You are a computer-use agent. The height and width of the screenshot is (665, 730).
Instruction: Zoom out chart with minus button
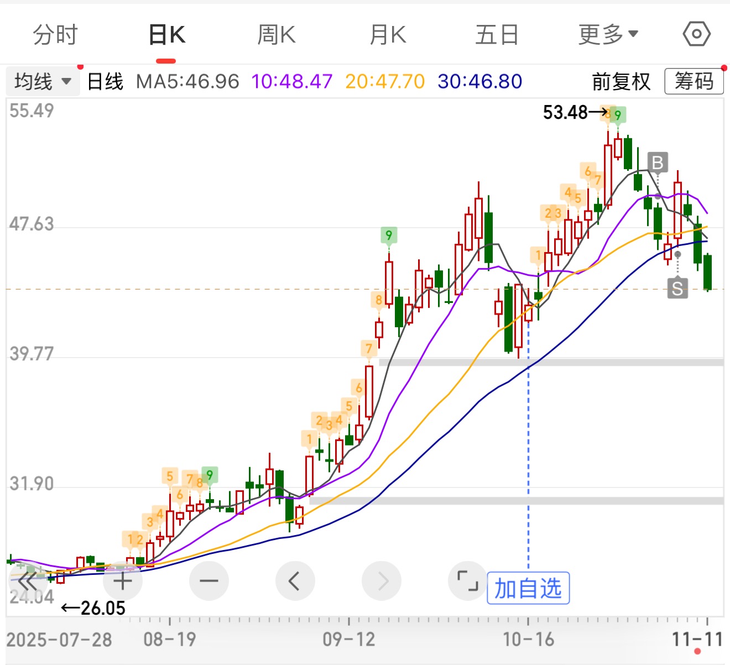tap(208, 581)
